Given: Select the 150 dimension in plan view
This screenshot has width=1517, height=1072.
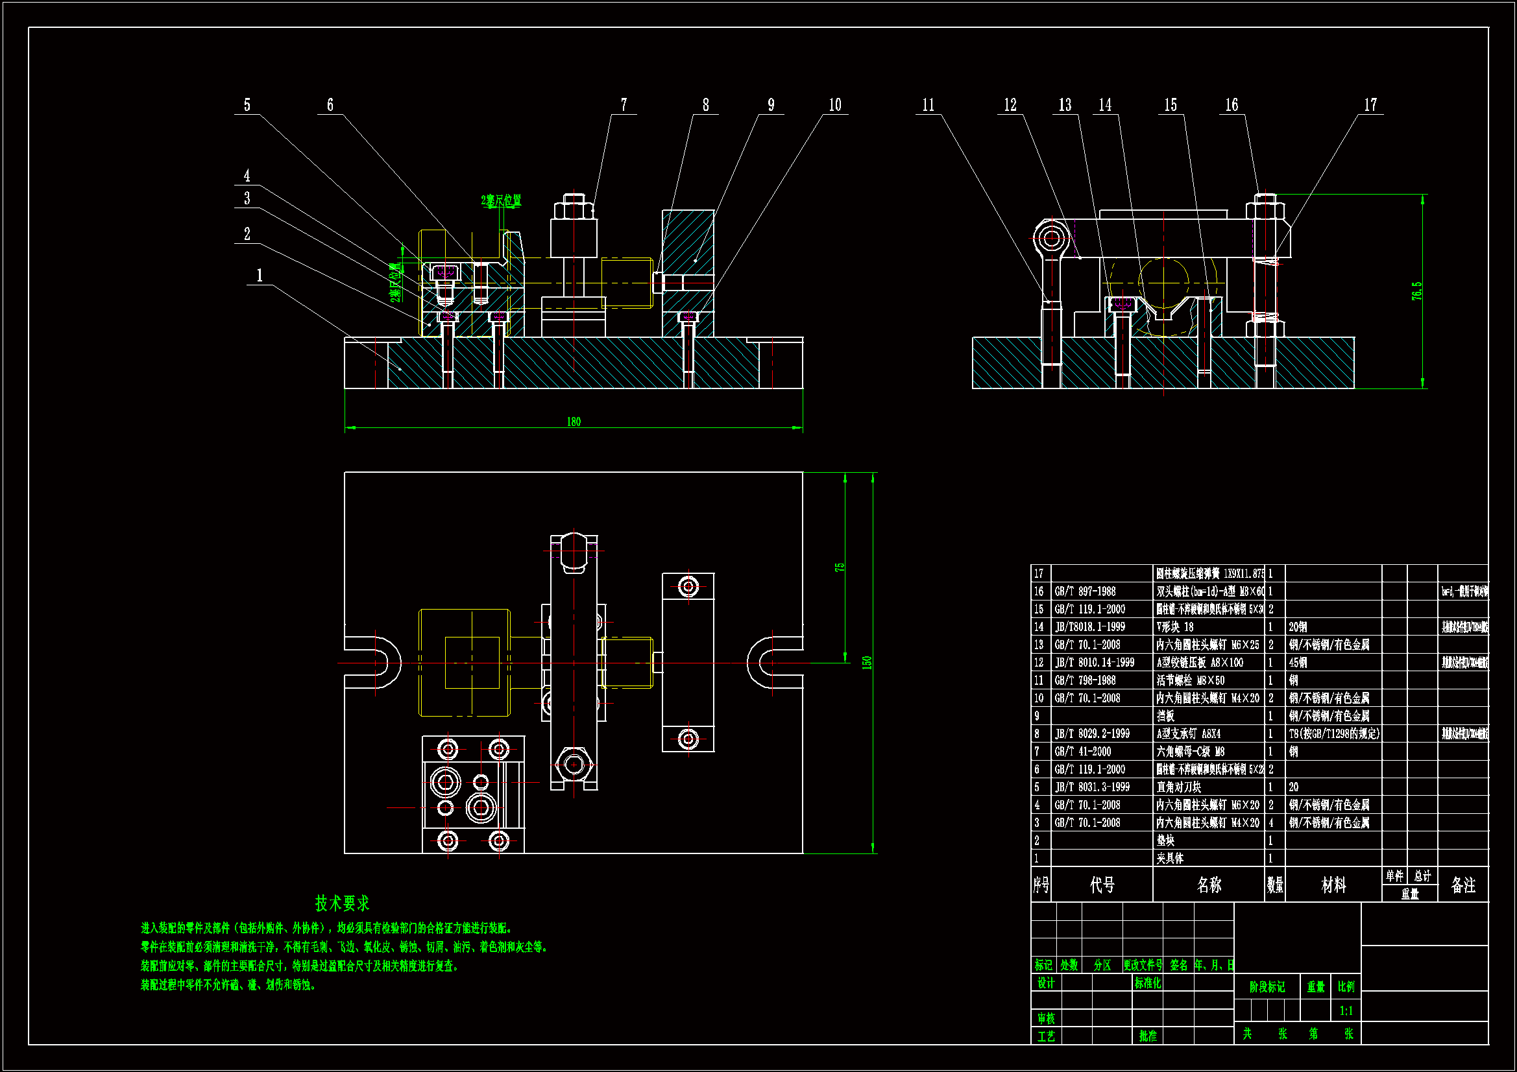Looking at the screenshot, I should coord(867,663).
